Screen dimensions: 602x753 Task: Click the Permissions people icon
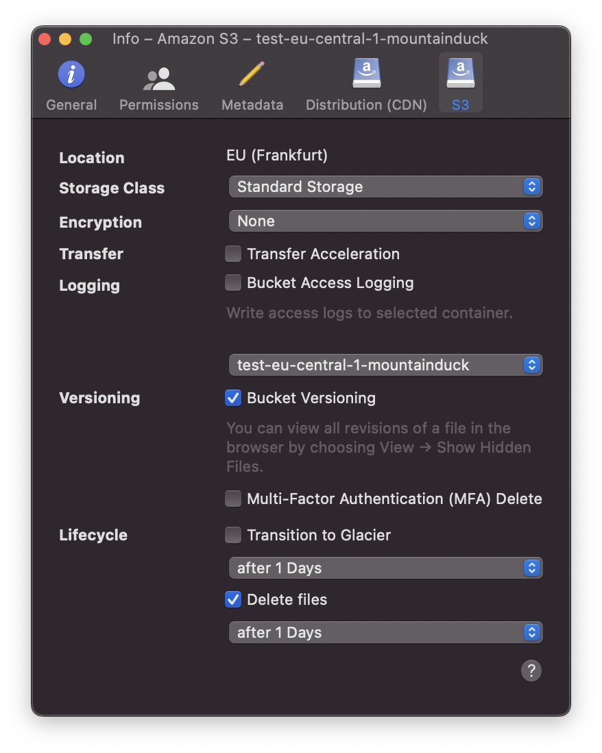tap(159, 79)
